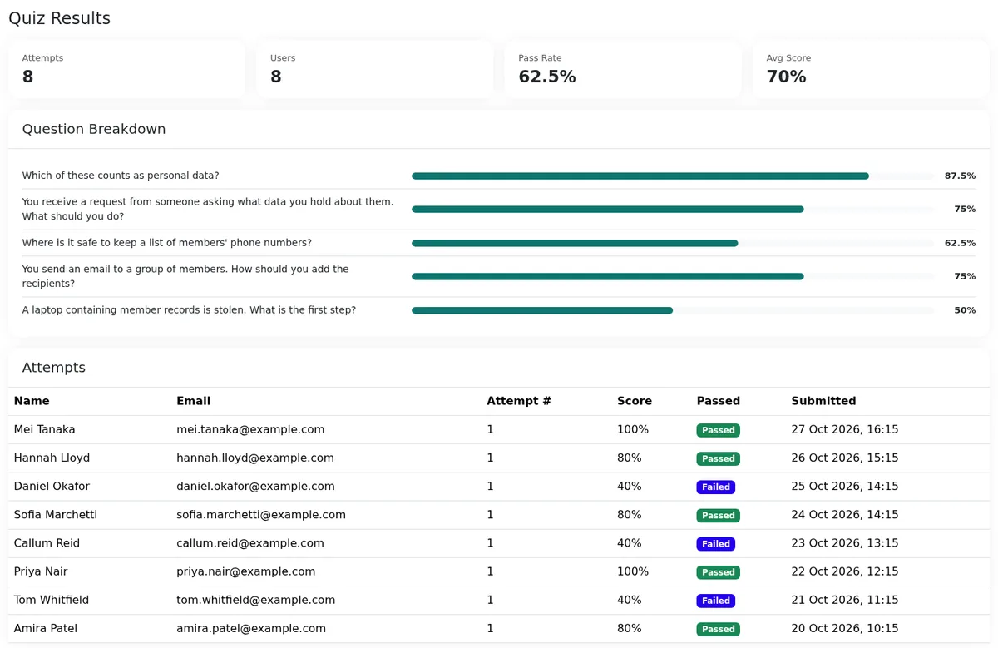This screenshot has width=998, height=648.
Task: Click the Quiz Results page heading
Action: click(x=59, y=18)
